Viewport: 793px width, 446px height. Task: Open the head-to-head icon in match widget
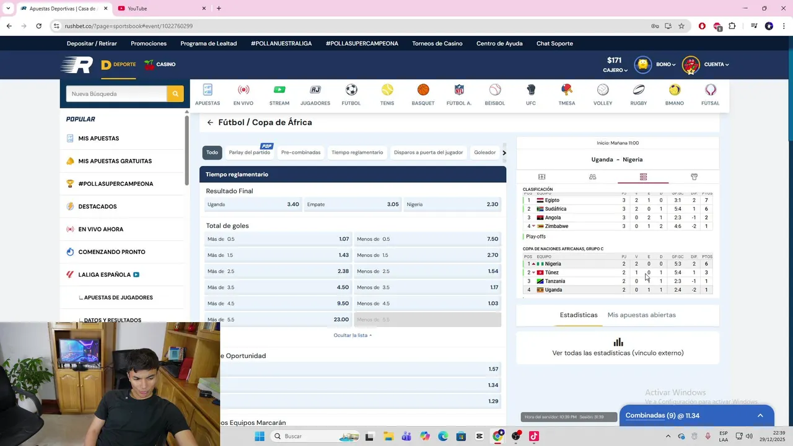pos(592,177)
